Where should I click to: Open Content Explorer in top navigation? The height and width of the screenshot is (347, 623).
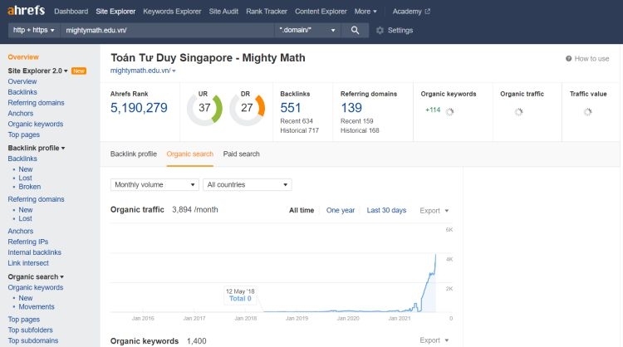(x=321, y=12)
